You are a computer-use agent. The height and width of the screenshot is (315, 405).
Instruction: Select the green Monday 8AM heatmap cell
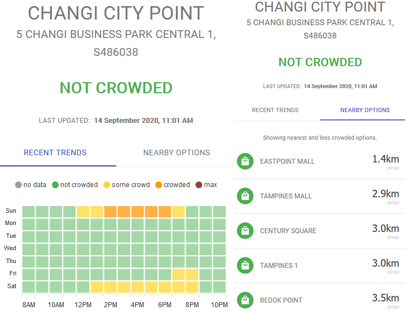coord(28,224)
